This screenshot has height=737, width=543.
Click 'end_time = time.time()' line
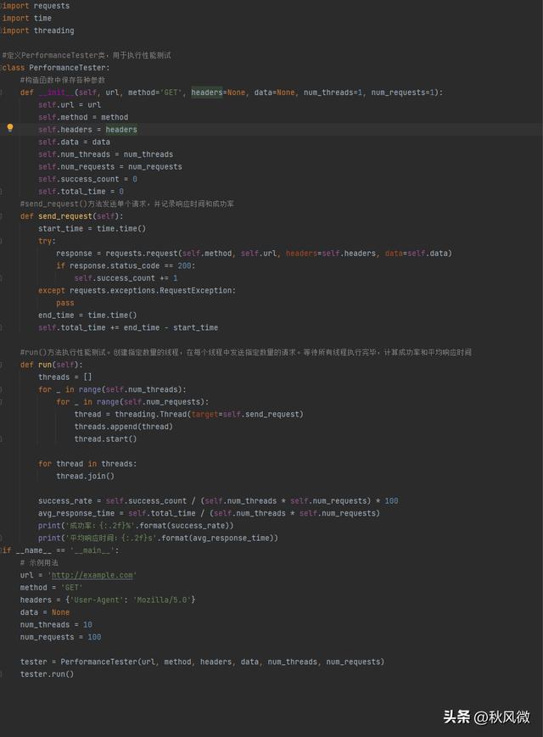[x=87, y=315]
